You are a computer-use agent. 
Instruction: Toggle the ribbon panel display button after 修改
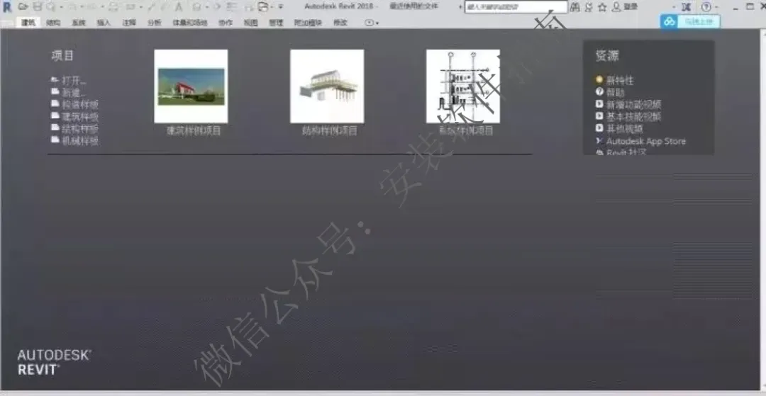click(372, 23)
